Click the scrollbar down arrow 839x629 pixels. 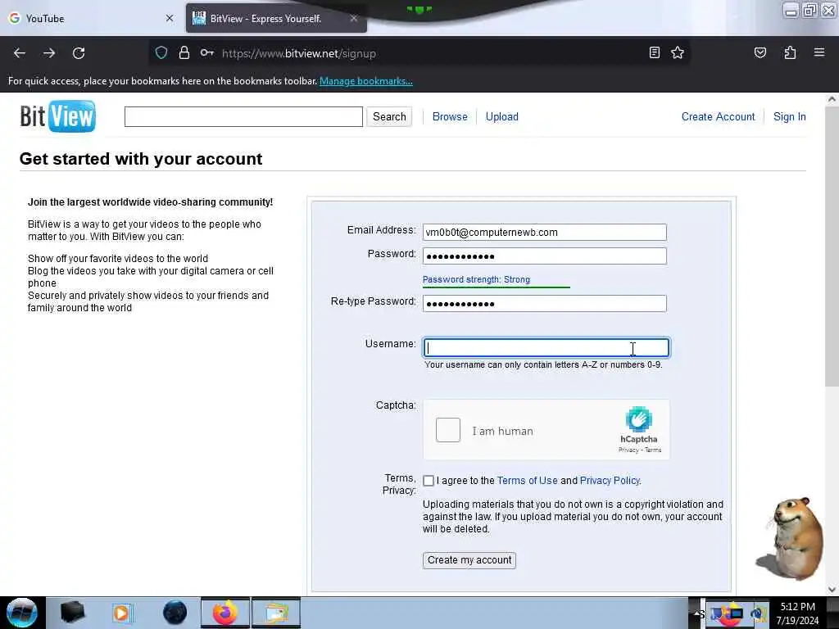(x=832, y=590)
